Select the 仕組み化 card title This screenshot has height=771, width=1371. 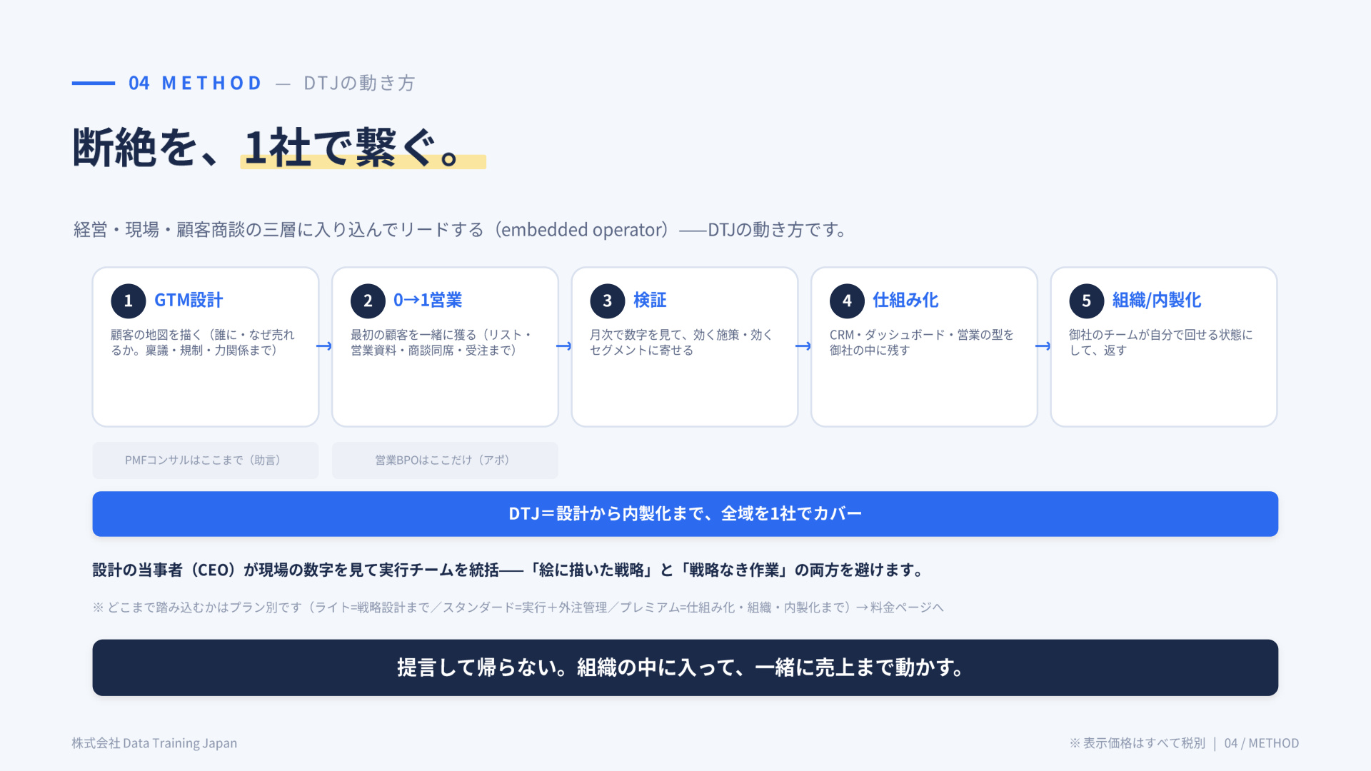[905, 301]
